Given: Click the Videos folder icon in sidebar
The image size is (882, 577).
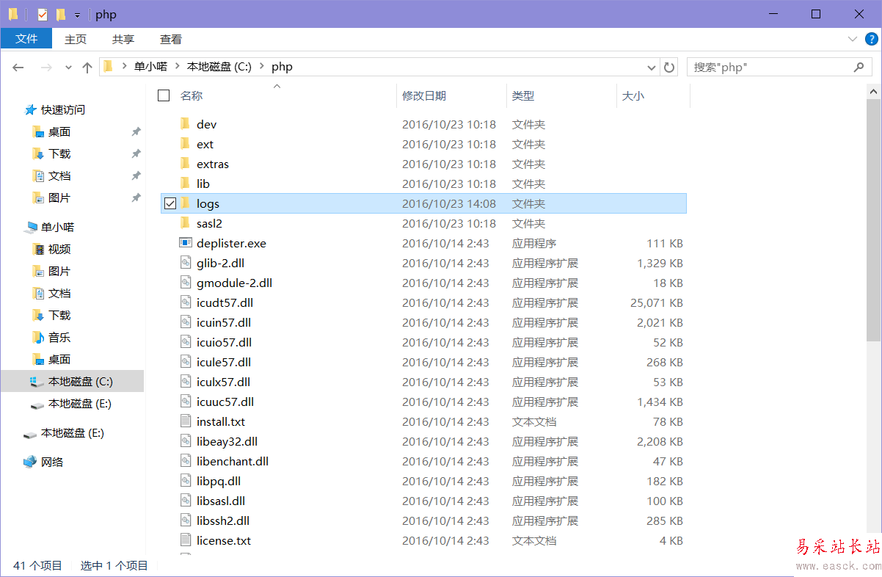Looking at the screenshot, I should coord(38,249).
